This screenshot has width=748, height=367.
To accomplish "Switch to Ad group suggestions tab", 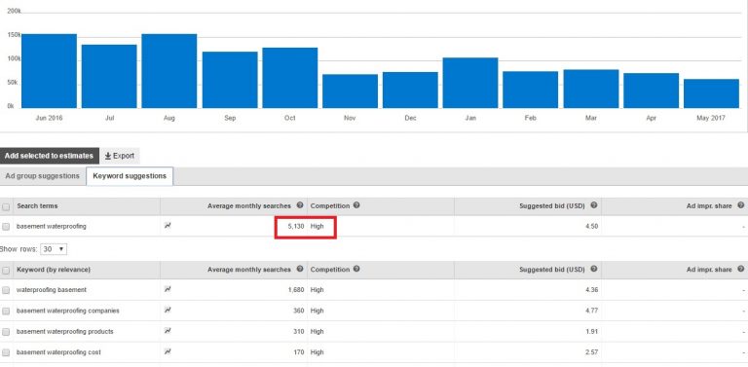I will click(x=43, y=176).
